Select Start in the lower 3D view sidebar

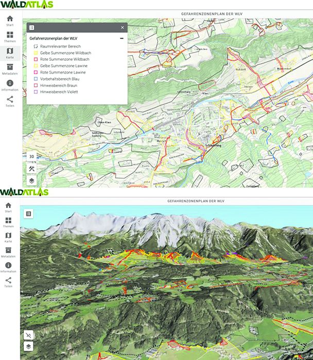click(x=8, y=207)
